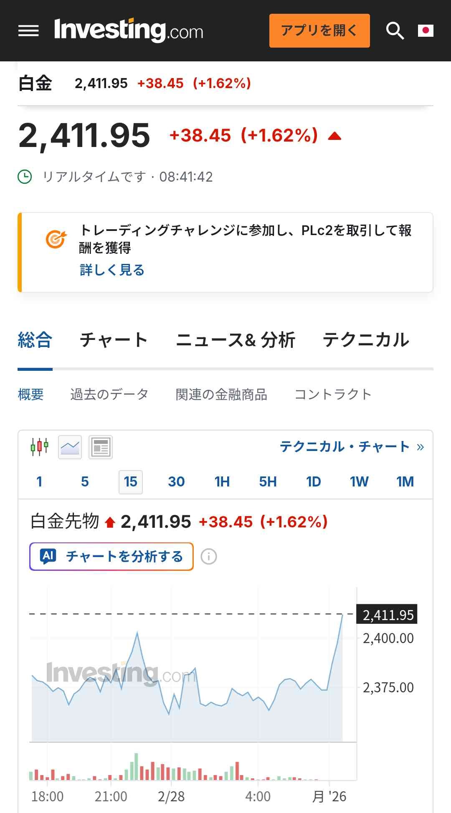Click the search magnifier icon

[395, 30]
